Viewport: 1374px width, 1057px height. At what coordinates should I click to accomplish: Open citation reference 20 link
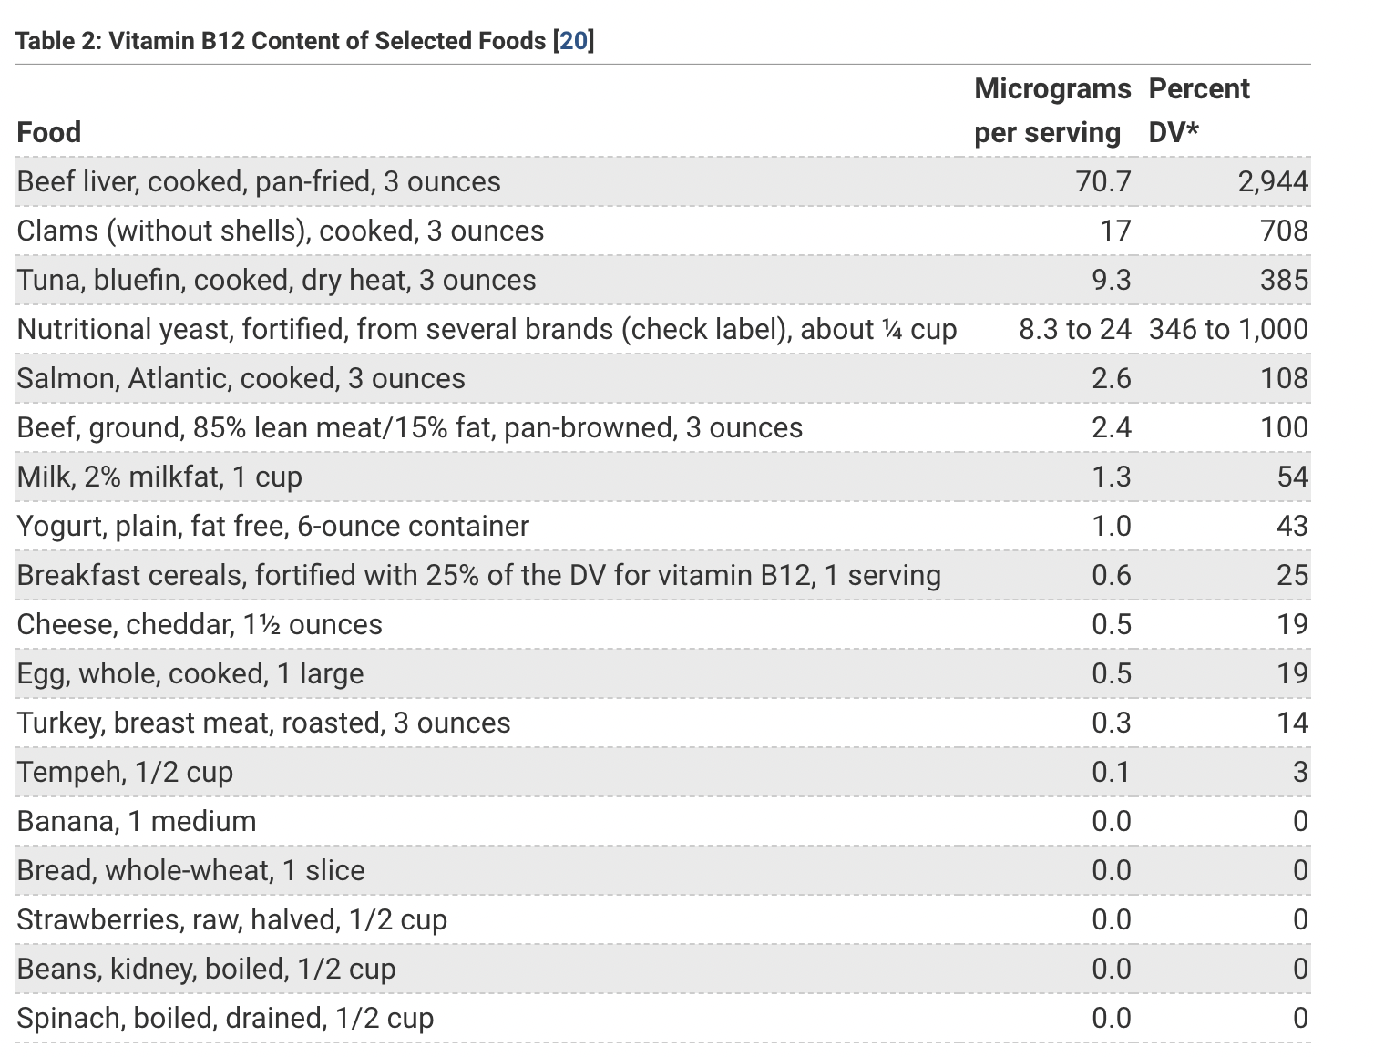pyautogui.click(x=573, y=41)
